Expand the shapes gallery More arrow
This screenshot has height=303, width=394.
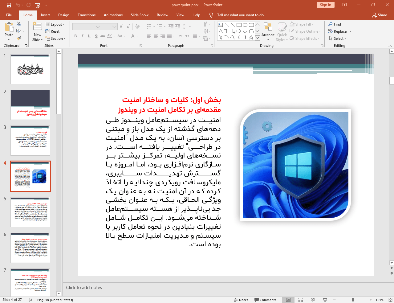(x=257, y=37)
